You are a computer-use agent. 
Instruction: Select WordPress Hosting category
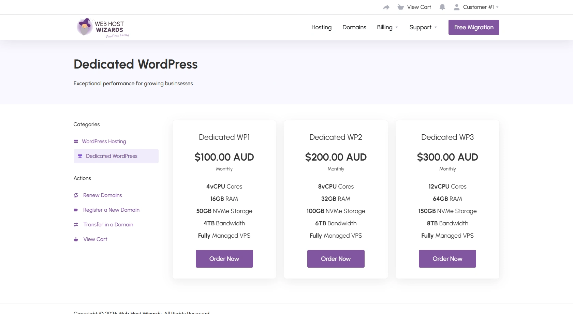coord(104,141)
